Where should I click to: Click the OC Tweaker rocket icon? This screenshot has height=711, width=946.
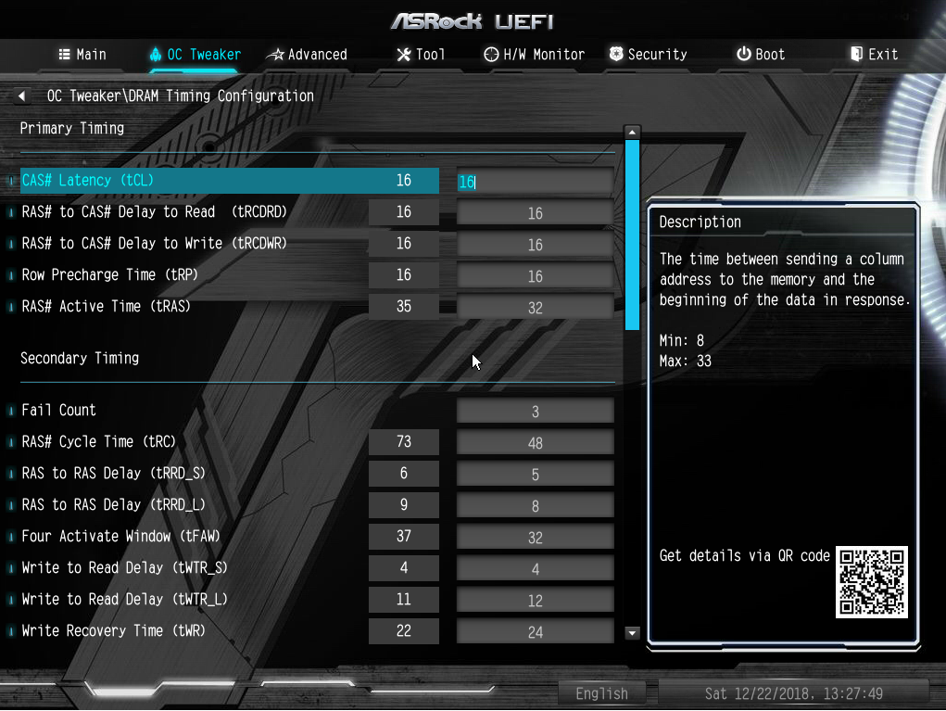[x=156, y=55]
